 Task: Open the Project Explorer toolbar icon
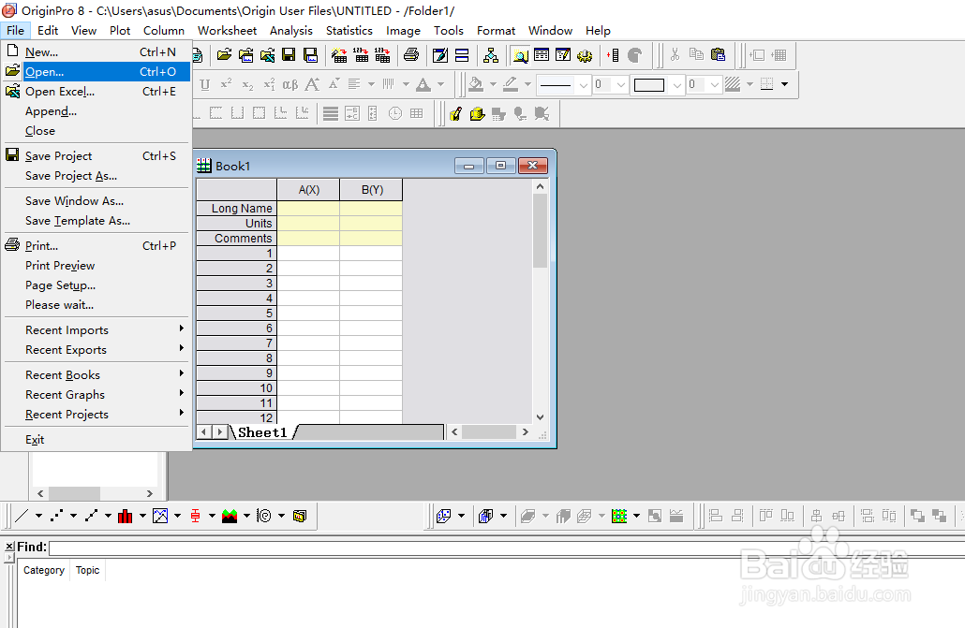pyautogui.click(x=520, y=55)
